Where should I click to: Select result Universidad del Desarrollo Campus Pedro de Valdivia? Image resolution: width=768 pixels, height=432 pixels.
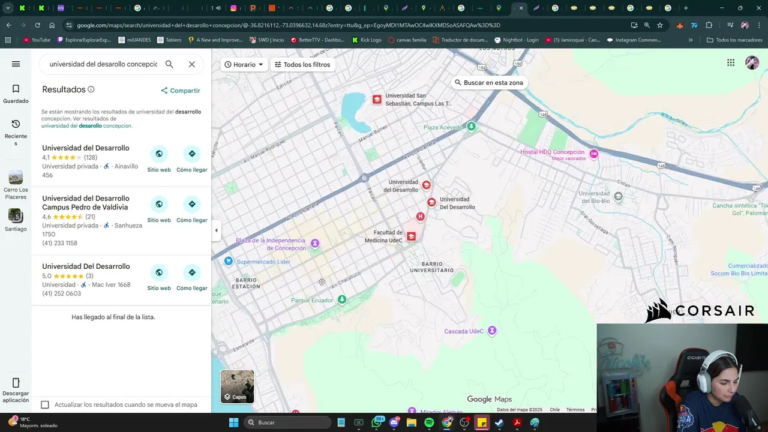pyautogui.click(x=85, y=203)
